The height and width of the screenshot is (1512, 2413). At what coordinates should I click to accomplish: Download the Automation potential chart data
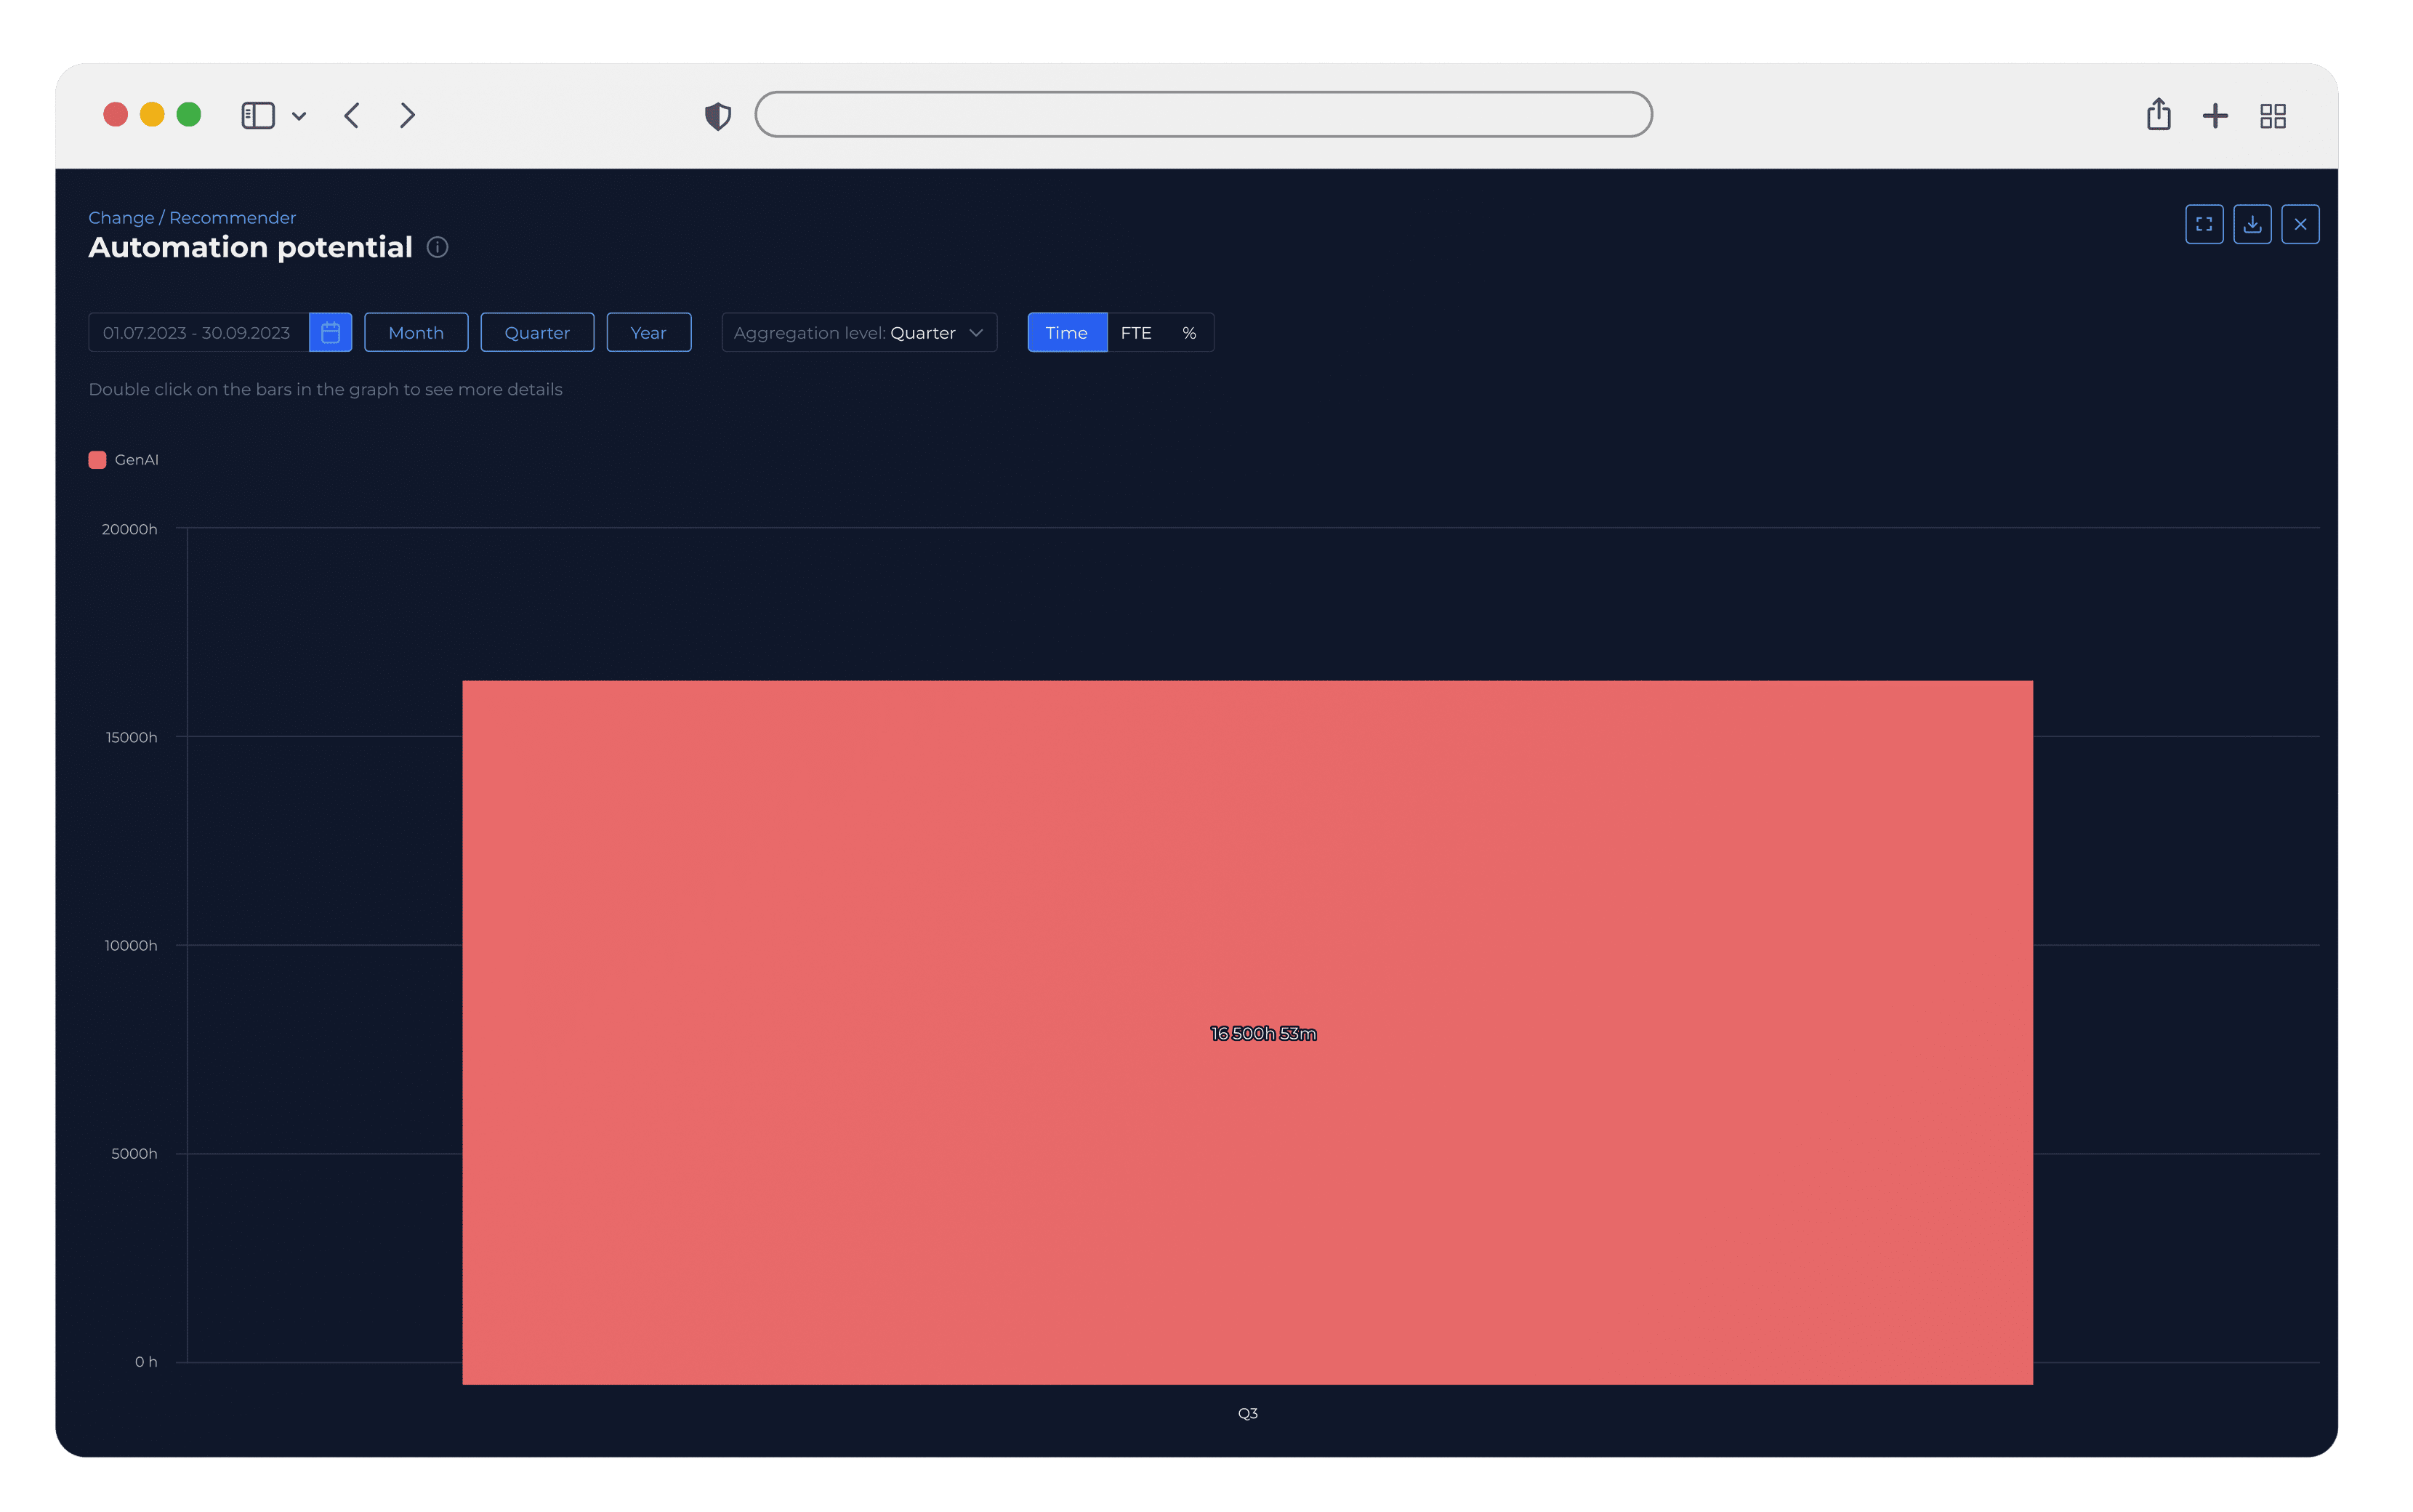[x=2252, y=223]
